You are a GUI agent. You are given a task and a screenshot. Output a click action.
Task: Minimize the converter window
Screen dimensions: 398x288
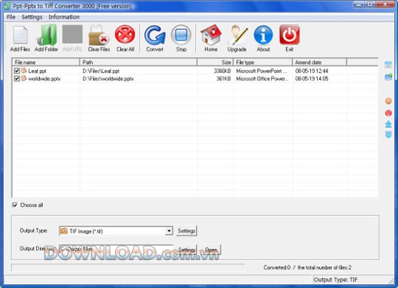359,5
